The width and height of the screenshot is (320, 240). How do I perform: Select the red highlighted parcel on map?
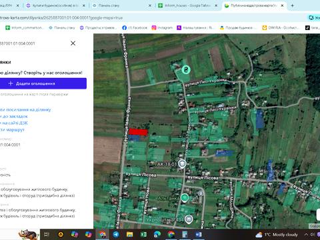point(138,132)
